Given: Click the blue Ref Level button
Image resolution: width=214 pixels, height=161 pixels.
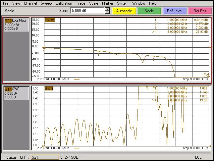Looking at the screenshot, I should tap(175, 11).
